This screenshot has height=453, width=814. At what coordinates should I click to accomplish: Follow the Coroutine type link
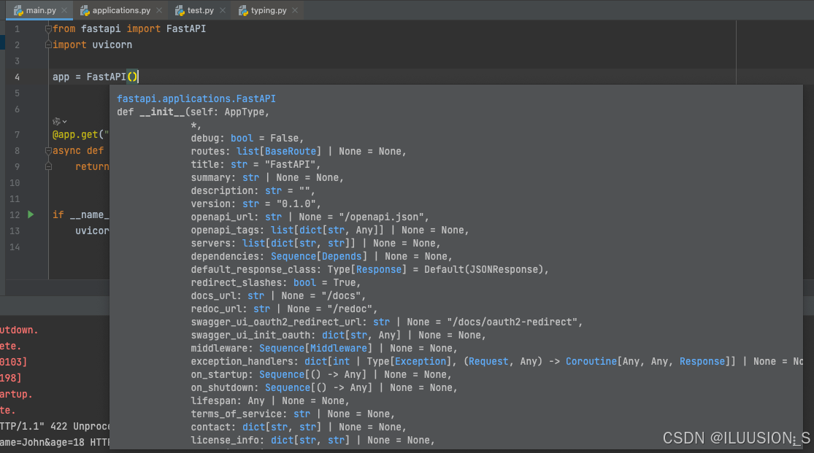591,361
